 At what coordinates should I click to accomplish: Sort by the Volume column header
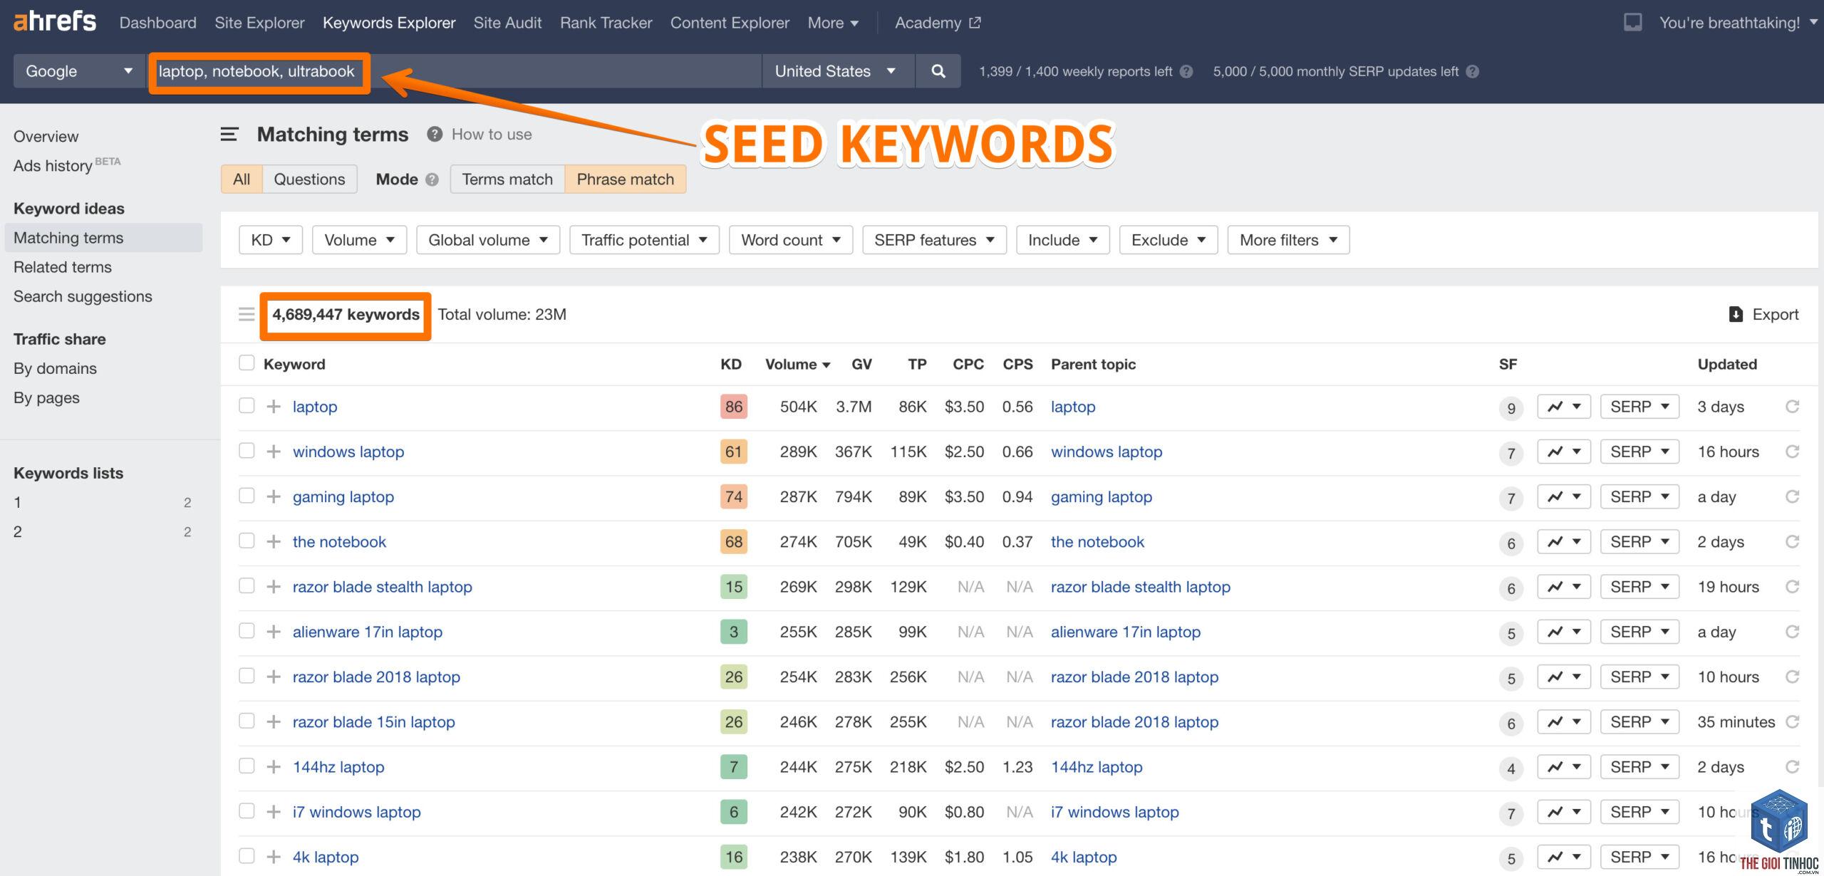point(797,364)
